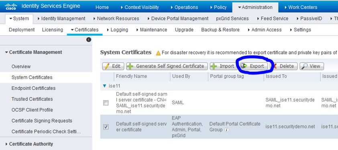
Task: Export the selected certificate
Action: pos(254,66)
